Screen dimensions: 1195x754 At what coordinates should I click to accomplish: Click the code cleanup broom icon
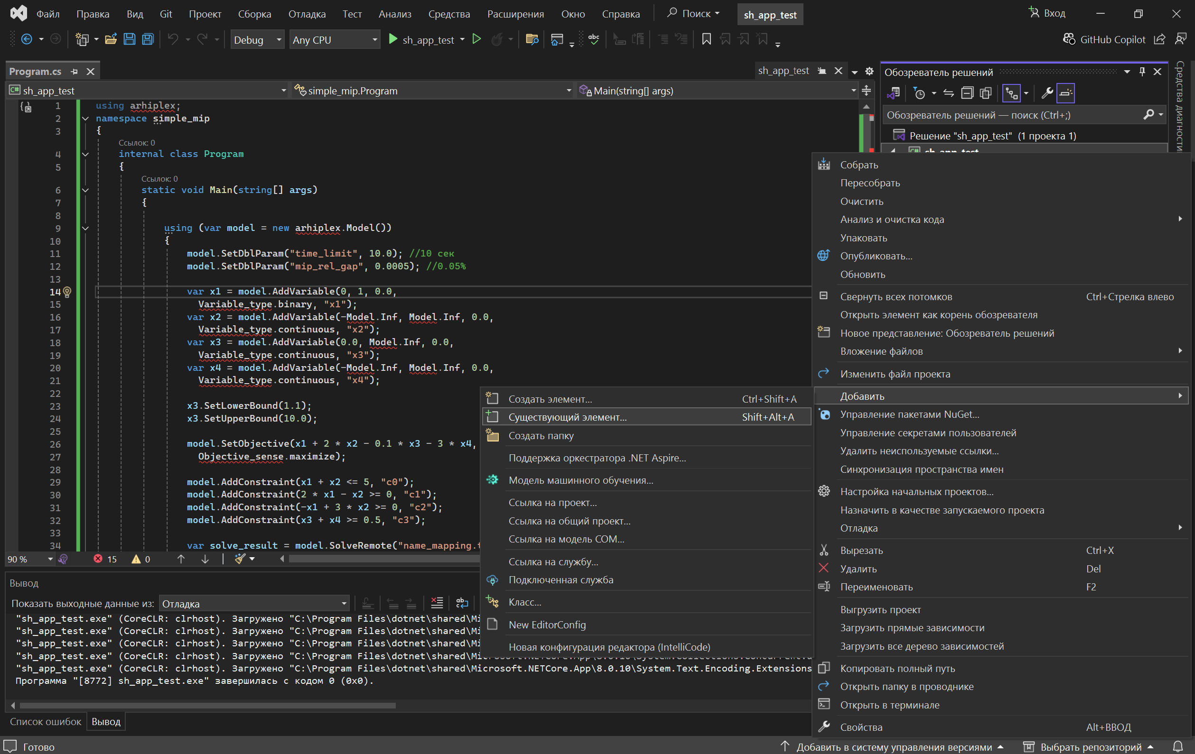(240, 559)
